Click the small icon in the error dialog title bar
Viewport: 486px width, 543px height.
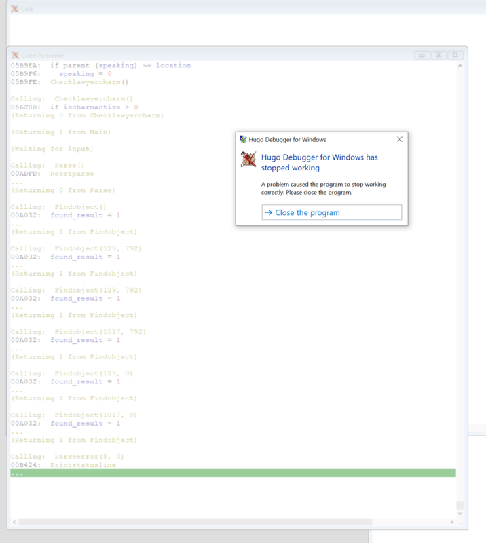(243, 139)
